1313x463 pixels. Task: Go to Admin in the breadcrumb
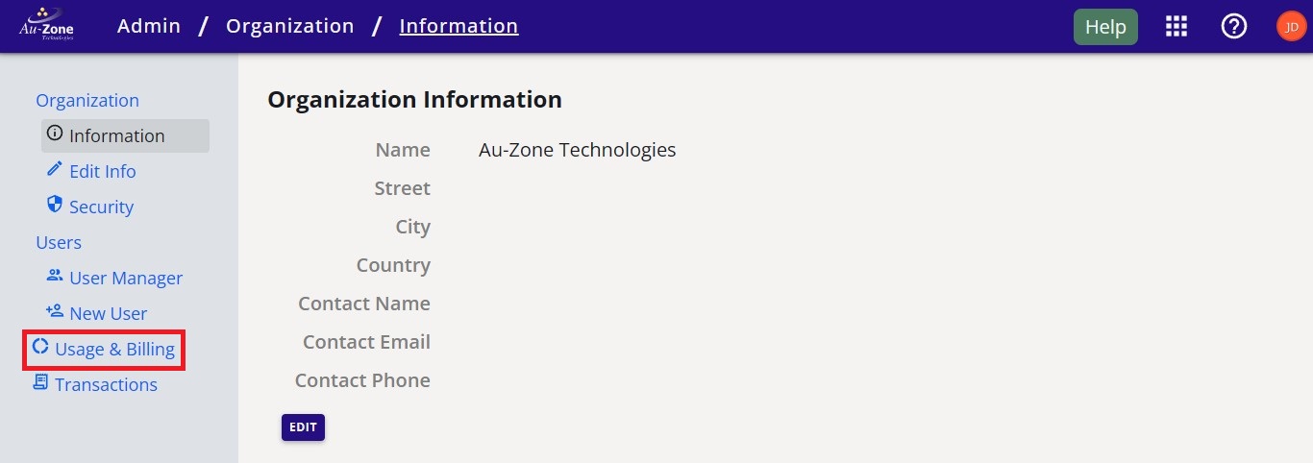click(149, 26)
